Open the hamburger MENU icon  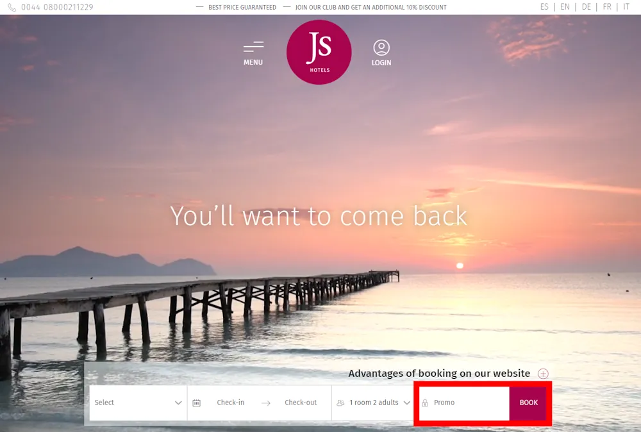(253, 47)
